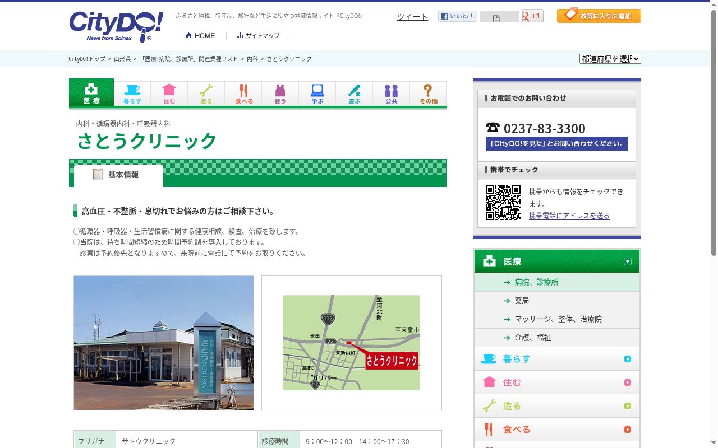Open the 都道府県を選択 dropdown
The width and height of the screenshot is (718, 448).
[x=610, y=59]
